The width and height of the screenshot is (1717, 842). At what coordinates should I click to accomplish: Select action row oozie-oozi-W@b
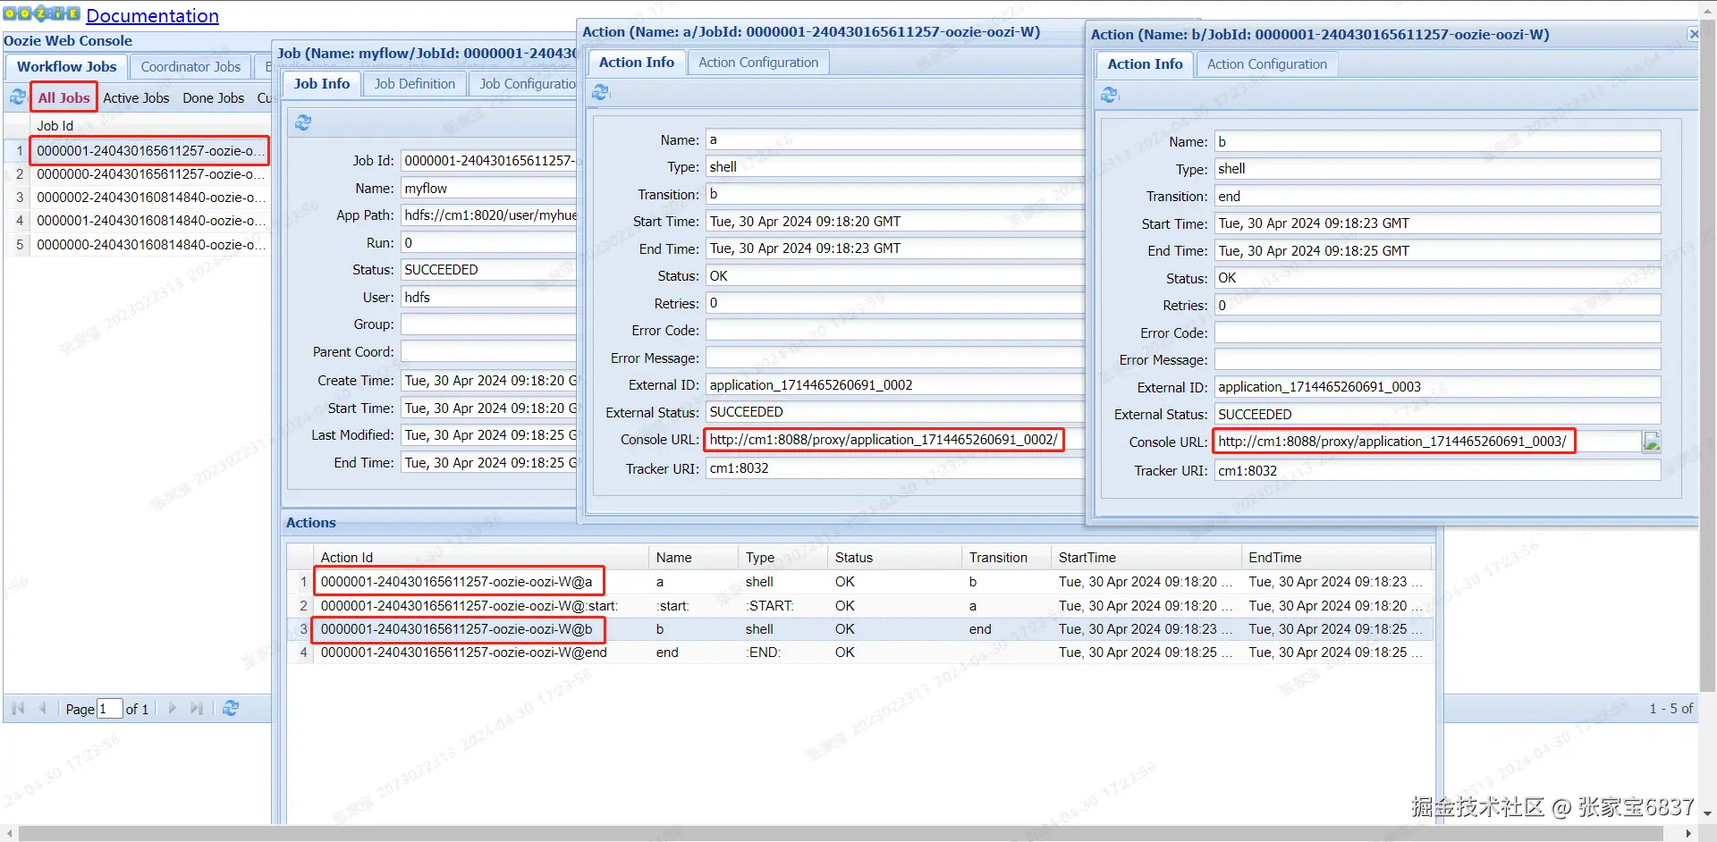pyautogui.click(x=860, y=628)
